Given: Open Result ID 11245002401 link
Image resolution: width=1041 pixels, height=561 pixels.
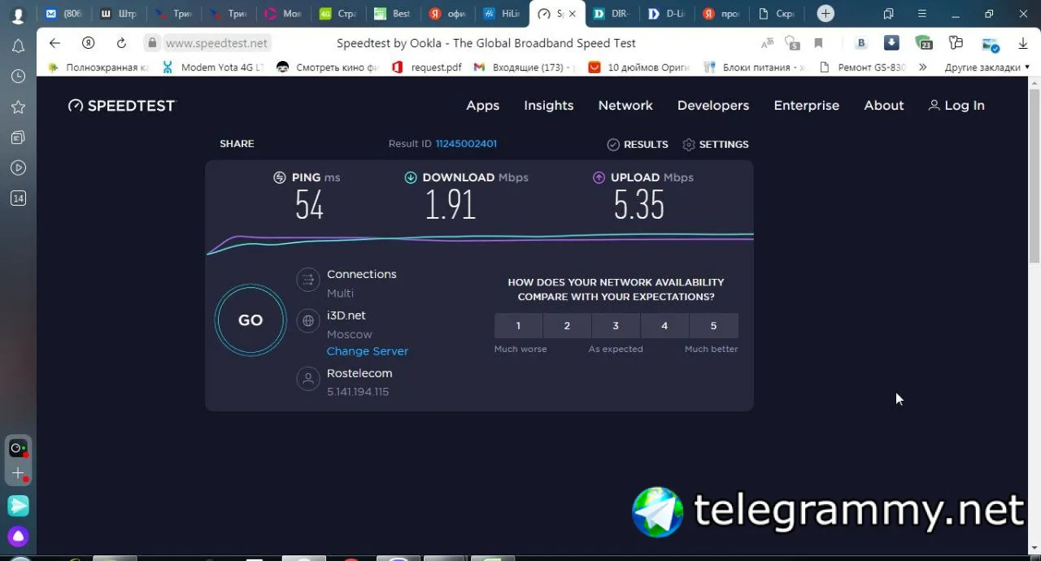Looking at the screenshot, I should click(x=466, y=144).
